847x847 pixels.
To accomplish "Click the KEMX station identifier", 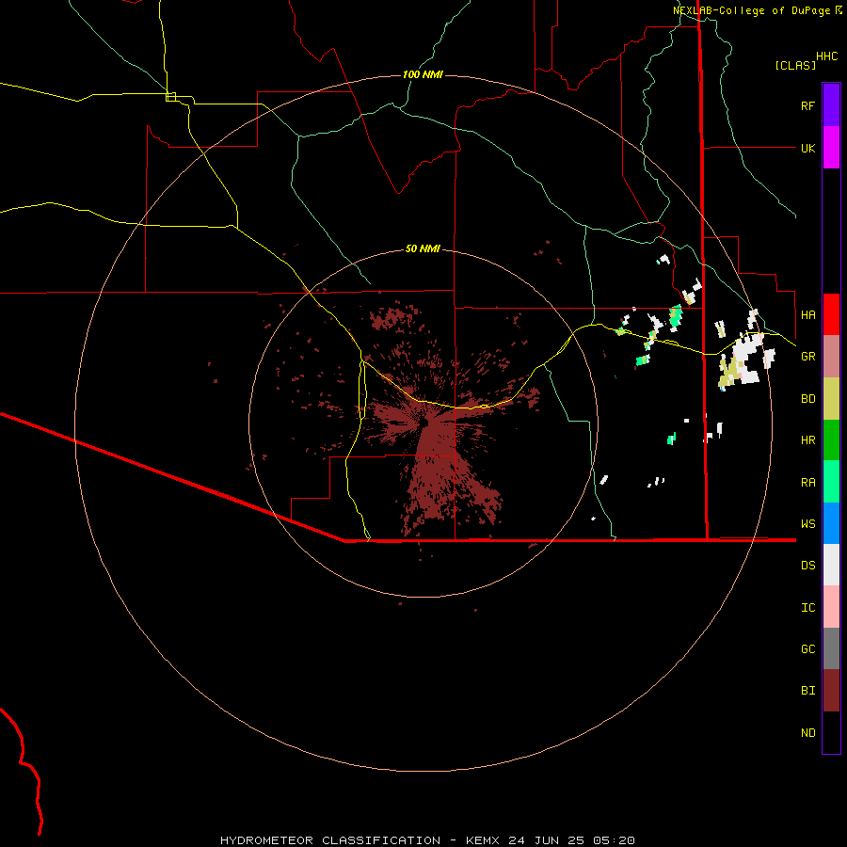I will point(483,840).
